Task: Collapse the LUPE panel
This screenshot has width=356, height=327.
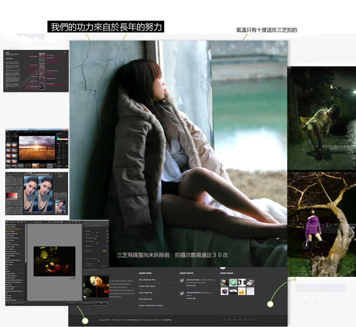Action: [86, 274]
